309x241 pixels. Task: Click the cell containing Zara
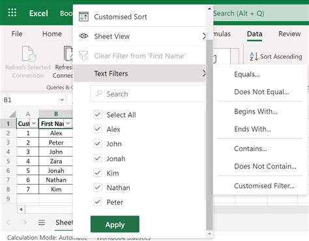pos(56,161)
